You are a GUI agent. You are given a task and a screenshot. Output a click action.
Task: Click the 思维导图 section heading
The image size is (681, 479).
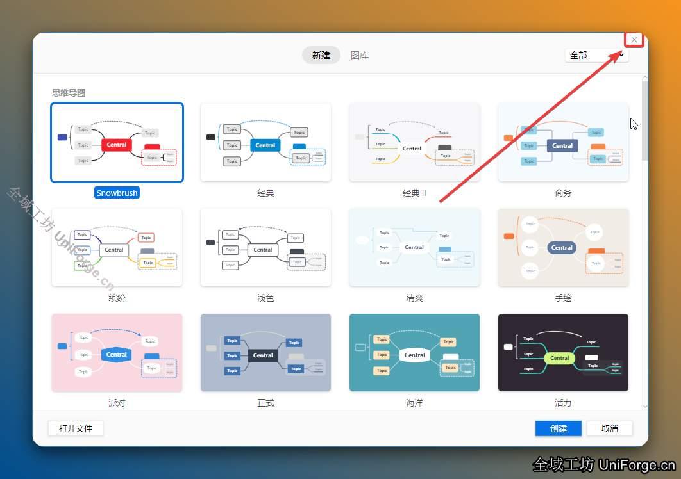69,92
